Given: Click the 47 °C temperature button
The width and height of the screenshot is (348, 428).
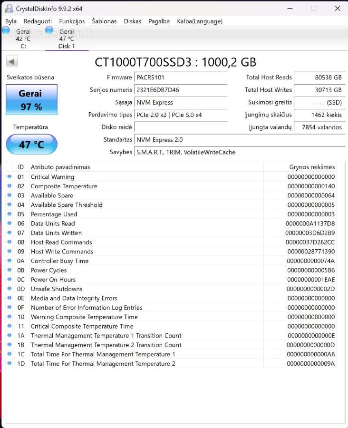Looking at the screenshot, I should (x=31, y=144).
